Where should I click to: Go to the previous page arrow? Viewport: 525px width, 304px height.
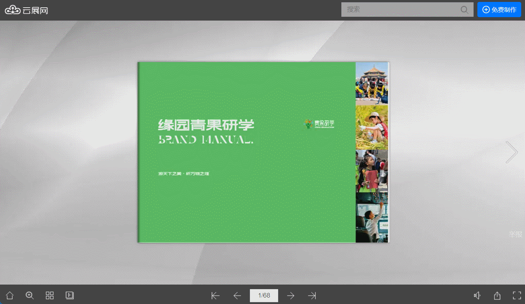(237, 296)
